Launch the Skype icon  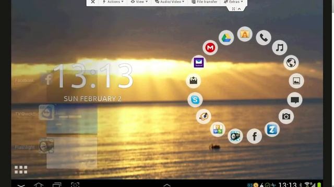[x=195, y=100]
